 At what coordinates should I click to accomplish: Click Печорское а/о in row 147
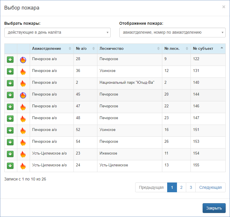(x=44, y=118)
